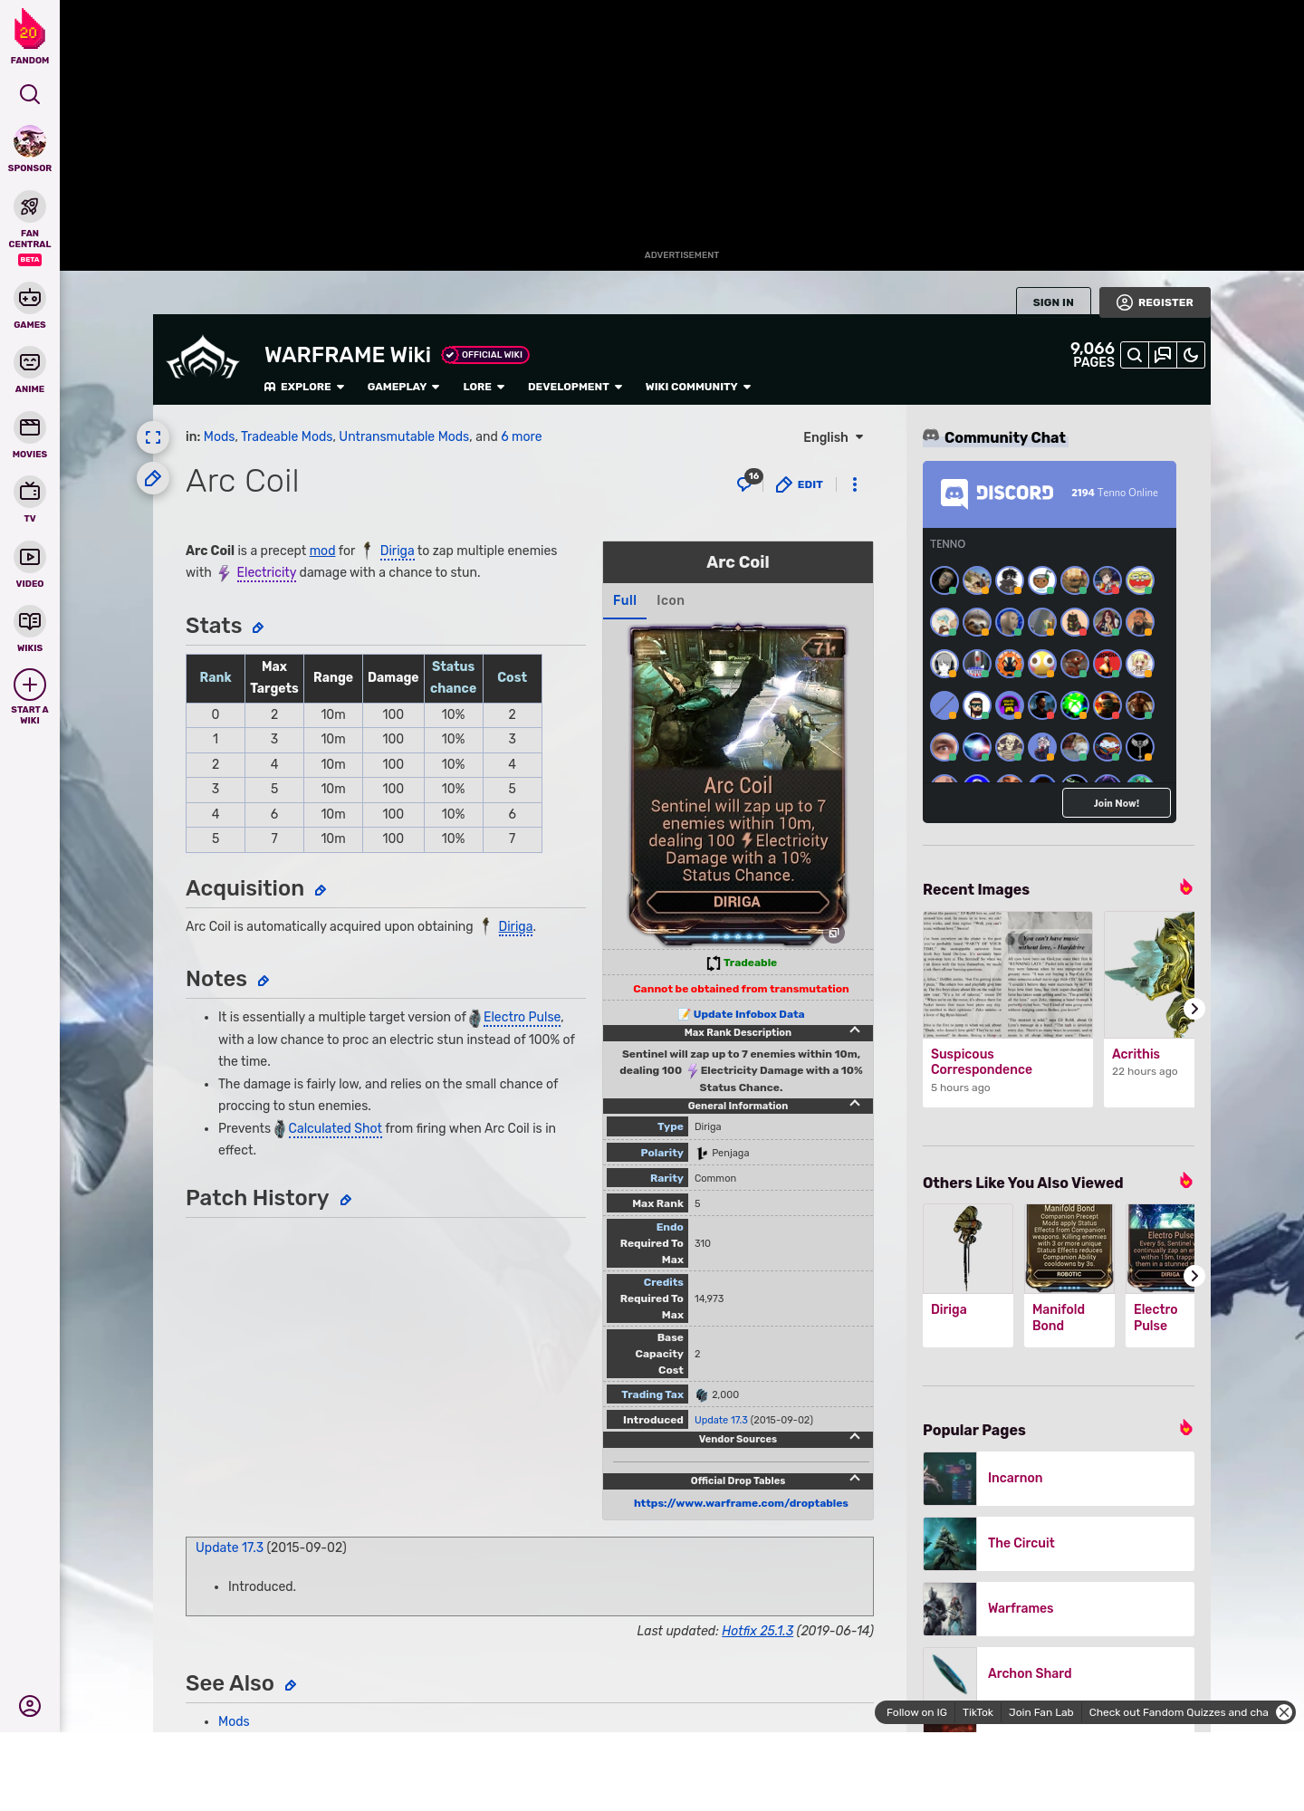The height and width of the screenshot is (1811, 1304).
Task: Open the Anime icon in sidebar
Action: click(30, 362)
